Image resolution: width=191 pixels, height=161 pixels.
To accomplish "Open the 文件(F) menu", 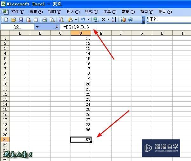I will pos(18,12).
